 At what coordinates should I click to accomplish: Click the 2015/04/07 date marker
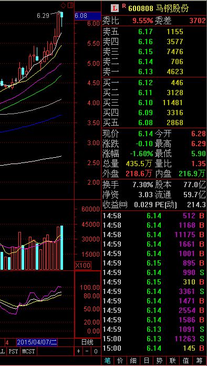pyautogui.click(x=37, y=342)
